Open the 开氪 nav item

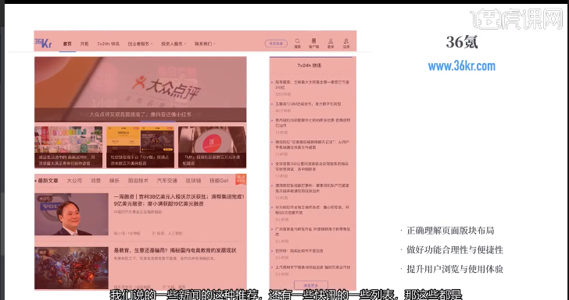pyautogui.click(x=84, y=44)
